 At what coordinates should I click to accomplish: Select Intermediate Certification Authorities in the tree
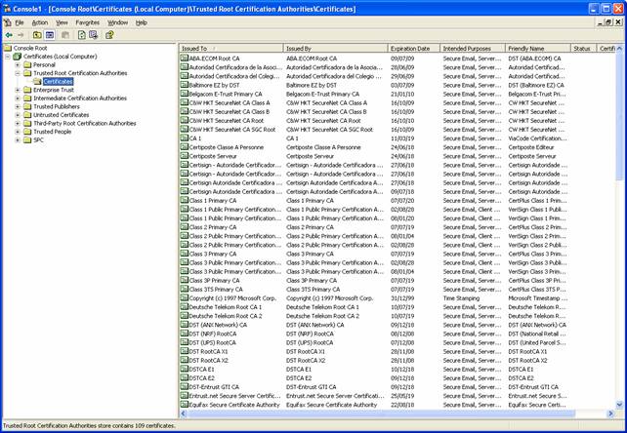80,98
